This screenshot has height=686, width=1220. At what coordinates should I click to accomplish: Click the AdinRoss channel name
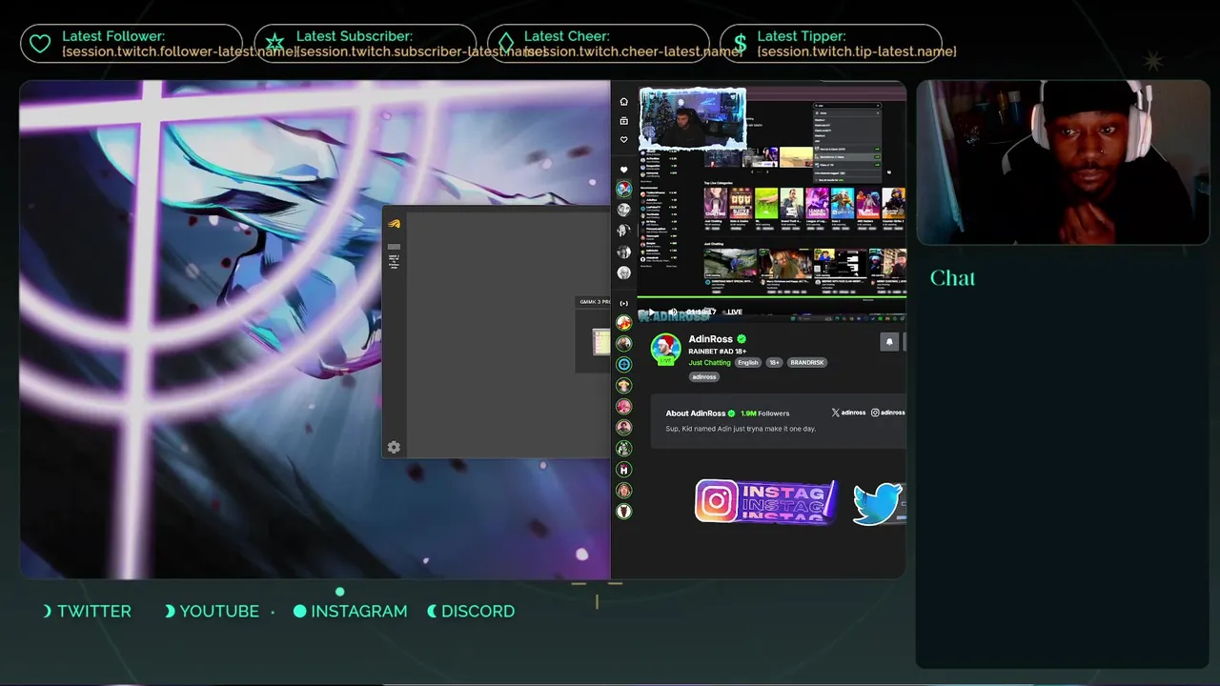(x=711, y=338)
